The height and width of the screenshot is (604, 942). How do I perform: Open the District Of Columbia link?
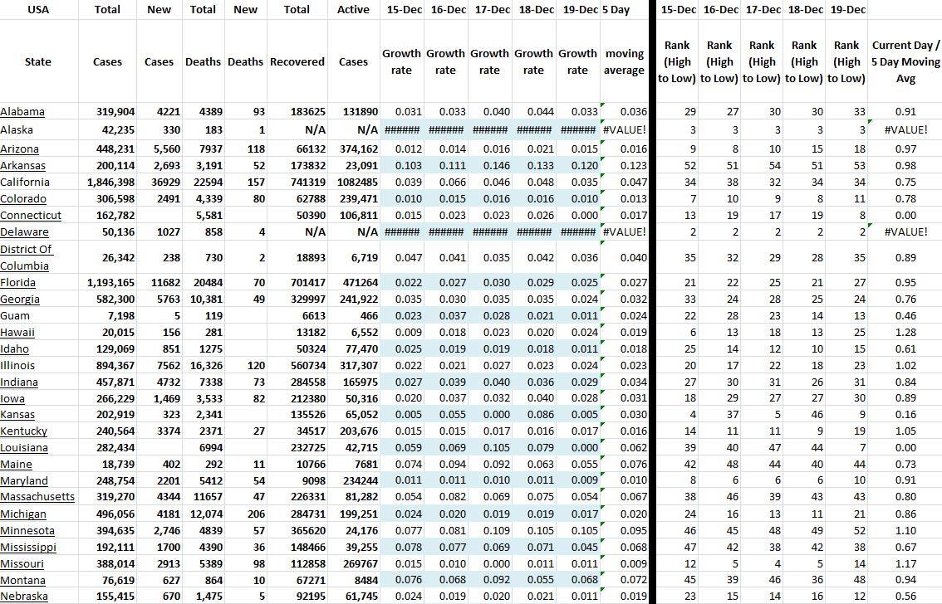(x=26, y=257)
